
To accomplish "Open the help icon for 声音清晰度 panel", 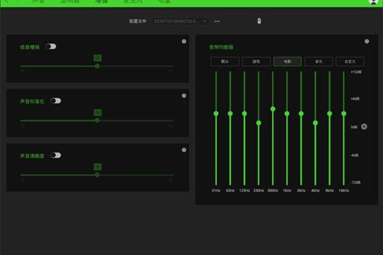I will tap(184, 150).
